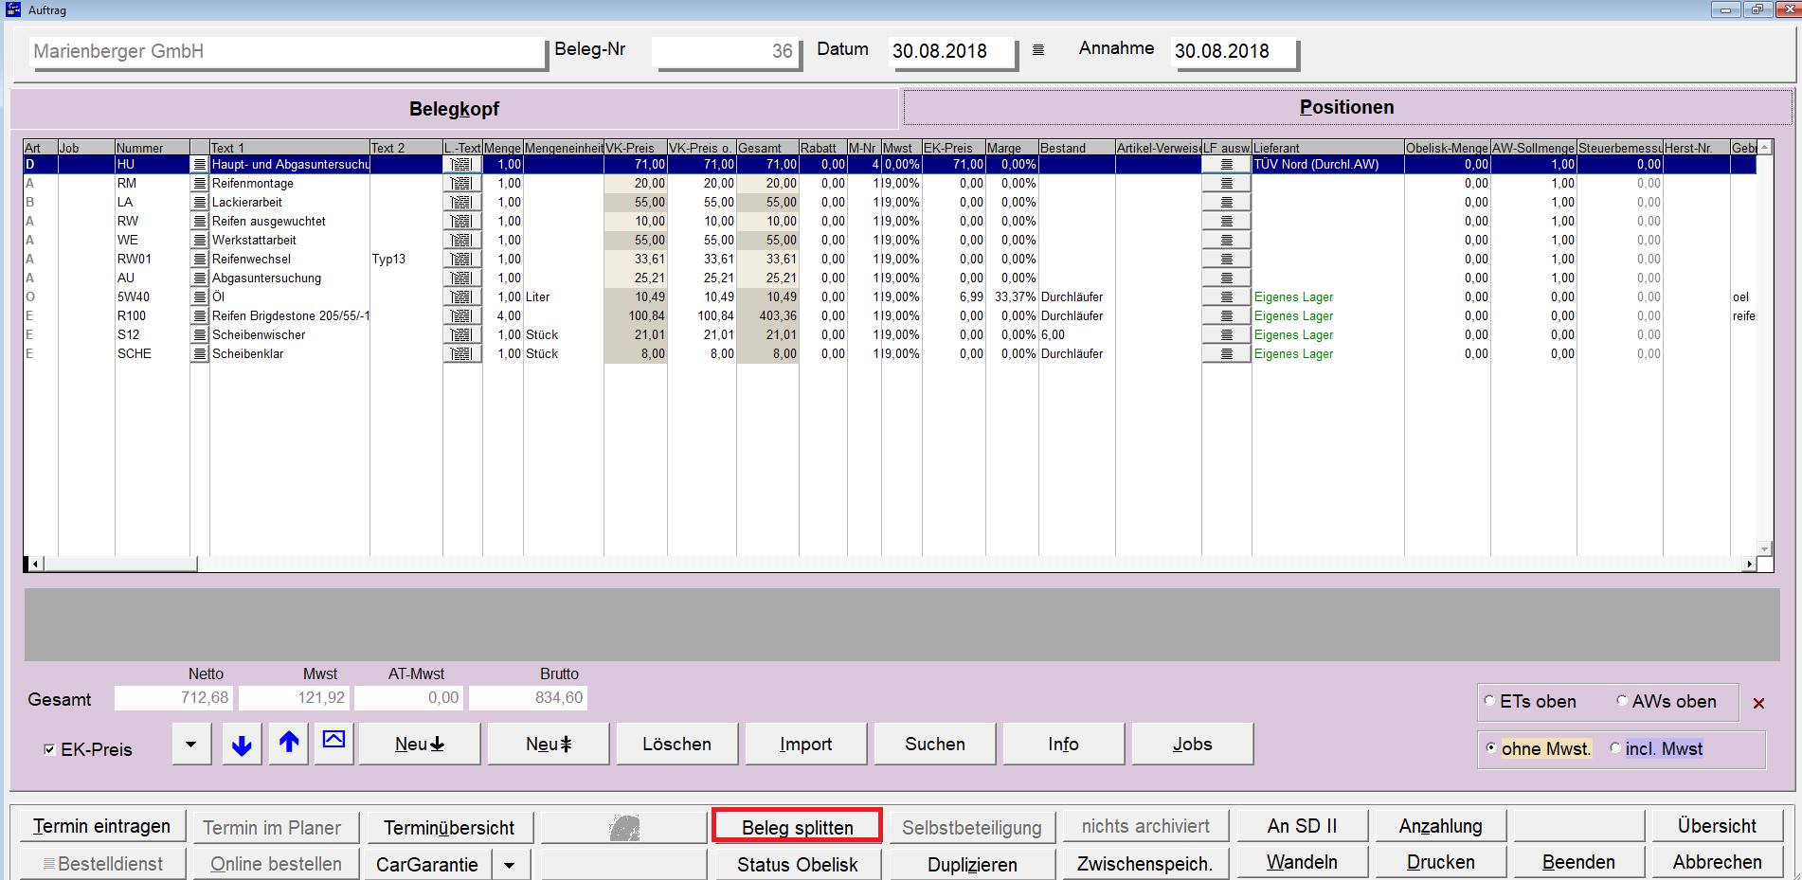Click the Marienberger GmbH customer field
The image size is (1802, 880).
point(287,51)
